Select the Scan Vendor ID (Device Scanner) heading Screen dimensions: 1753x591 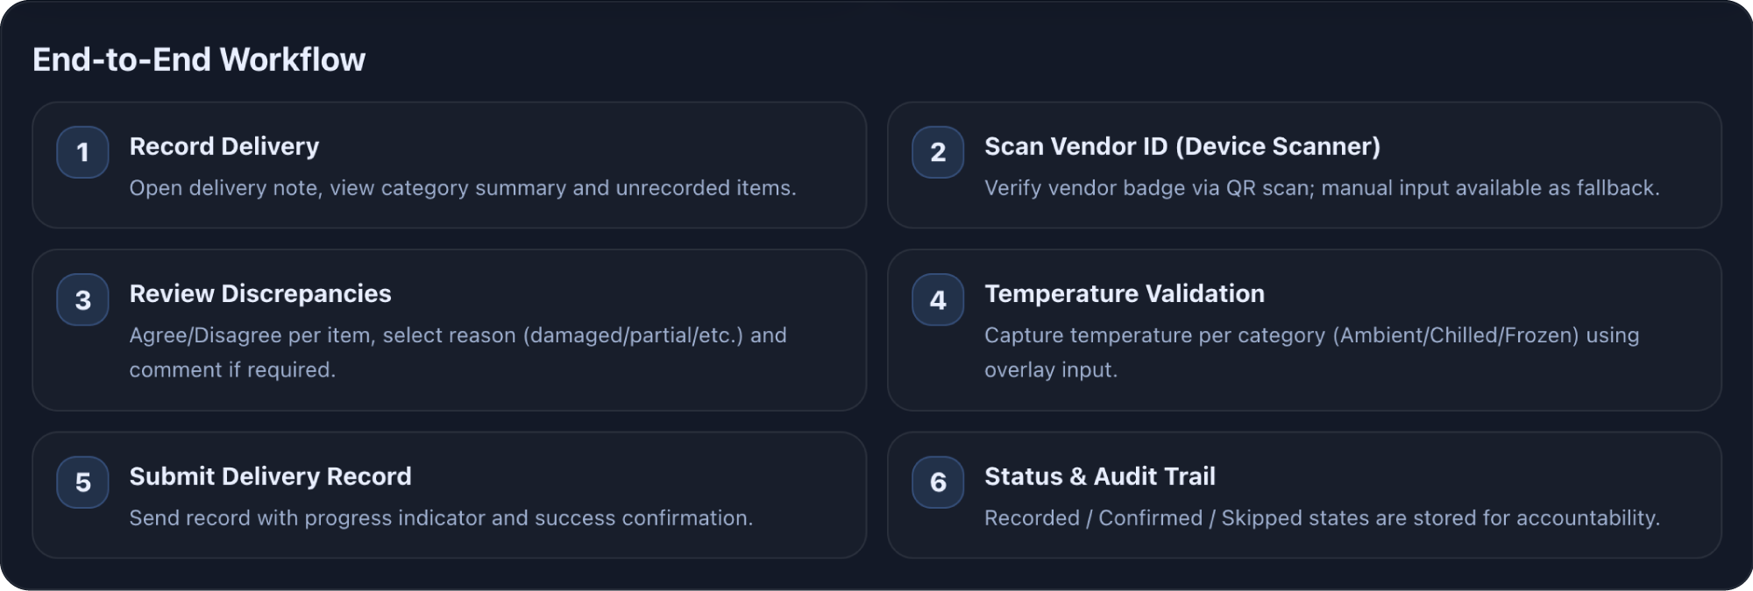(1182, 146)
